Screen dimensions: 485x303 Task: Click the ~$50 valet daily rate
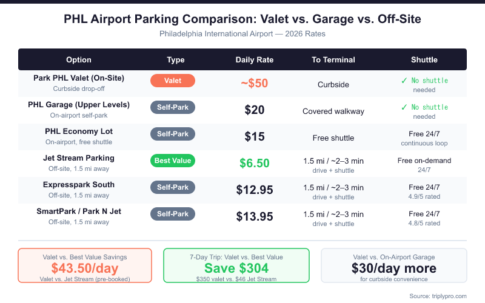pos(255,84)
